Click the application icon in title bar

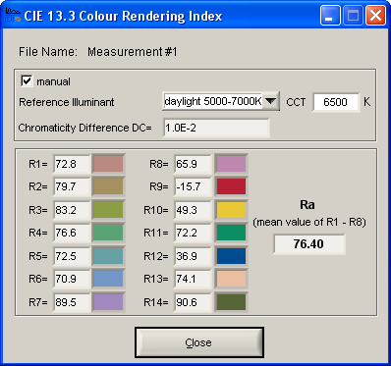coord(13,16)
